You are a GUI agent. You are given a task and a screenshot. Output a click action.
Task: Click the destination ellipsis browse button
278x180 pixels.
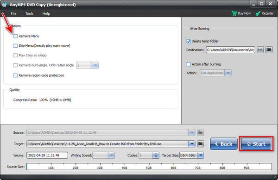click(260, 50)
